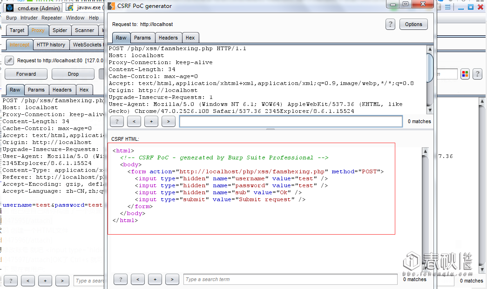Image resolution: width=487 pixels, height=289 pixels.
Task: Select the Spider tab in Burp
Action: click(x=60, y=30)
